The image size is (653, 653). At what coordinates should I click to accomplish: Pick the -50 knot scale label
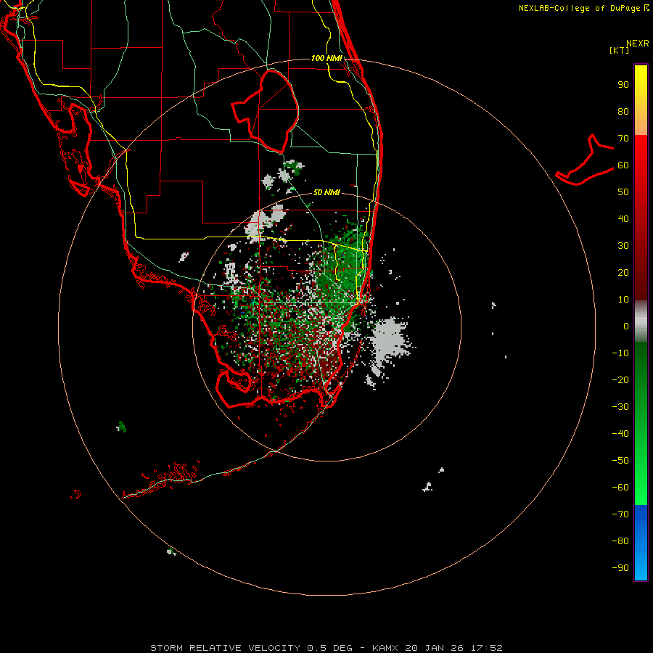tap(620, 460)
